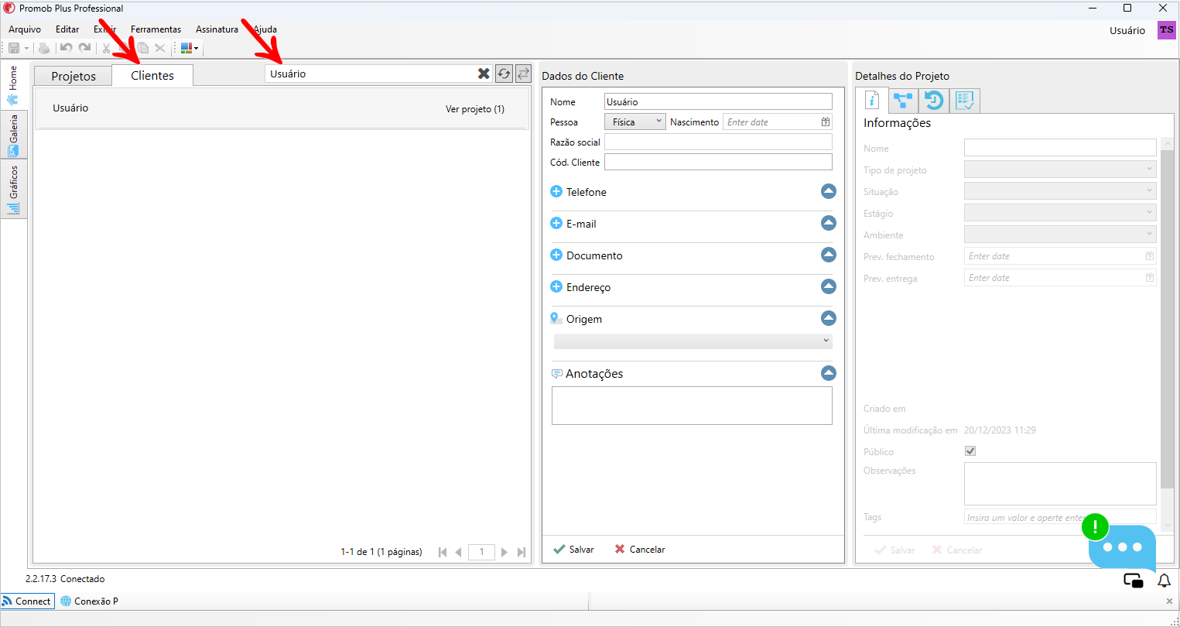1180x627 pixels.
Task: Open the Editar menu
Action: [67, 29]
